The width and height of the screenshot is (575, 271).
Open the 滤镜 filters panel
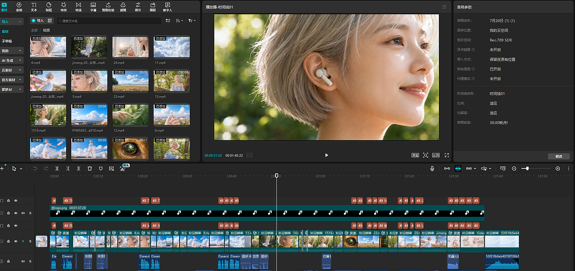(x=123, y=6)
